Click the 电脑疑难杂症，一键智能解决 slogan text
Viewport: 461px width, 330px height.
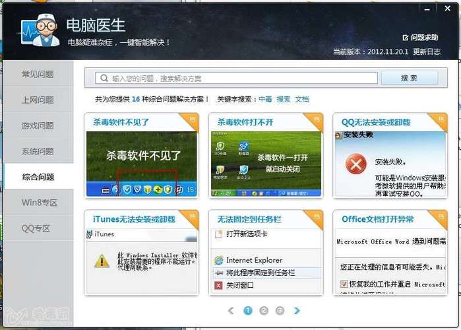119,42
